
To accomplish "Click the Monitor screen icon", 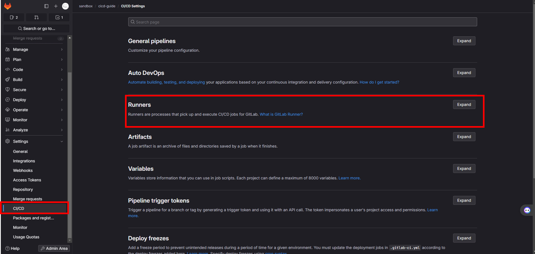I will coord(7,120).
